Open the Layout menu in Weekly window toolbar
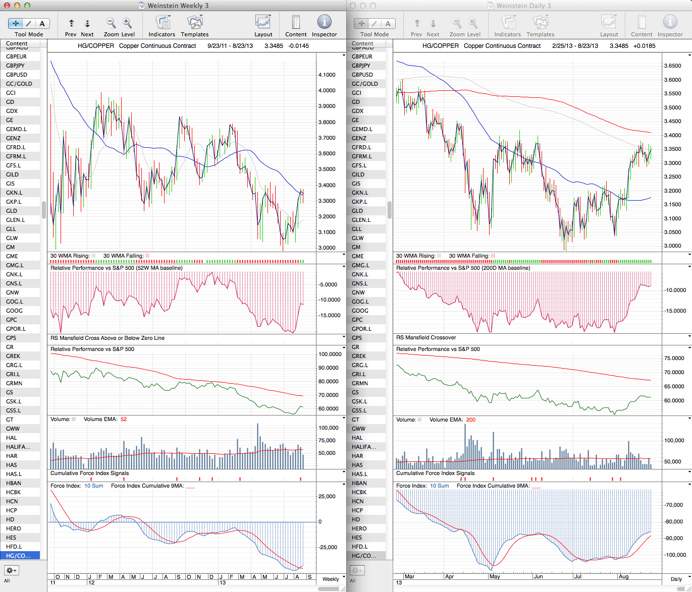The width and height of the screenshot is (692, 592). click(263, 23)
